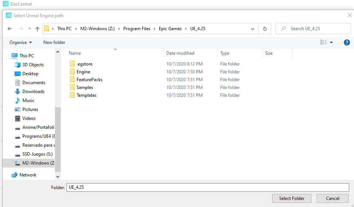Click the New folder command

coord(54,42)
